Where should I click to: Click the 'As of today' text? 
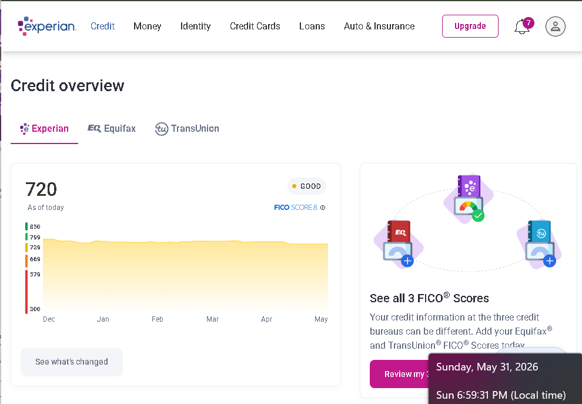coord(46,208)
